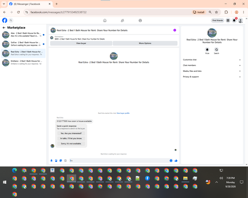Image resolution: width=248 pixels, height=198 pixels.
Task: Send "Sorry, it's not available." response
Action: click(71, 144)
